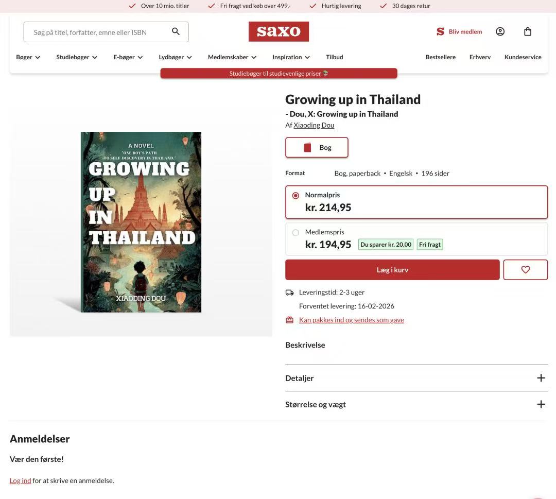Select the Medlemspris price option
556x499 pixels.
tap(296, 233)
